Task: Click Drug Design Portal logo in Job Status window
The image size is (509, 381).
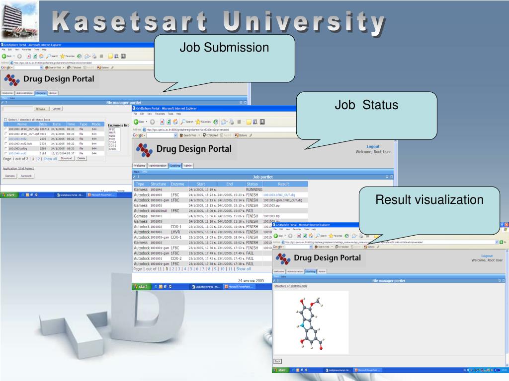Action: [144, 150]
